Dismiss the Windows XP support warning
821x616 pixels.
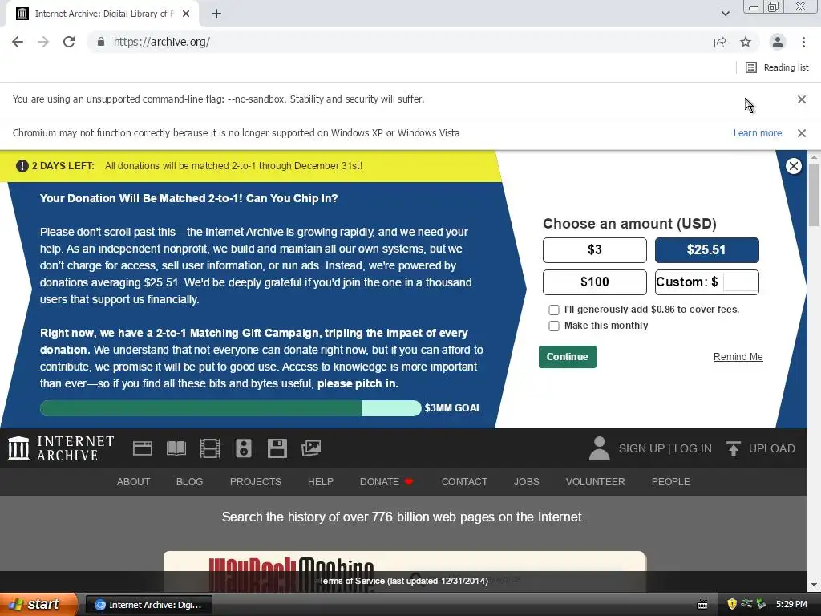[x=801, y=133]
